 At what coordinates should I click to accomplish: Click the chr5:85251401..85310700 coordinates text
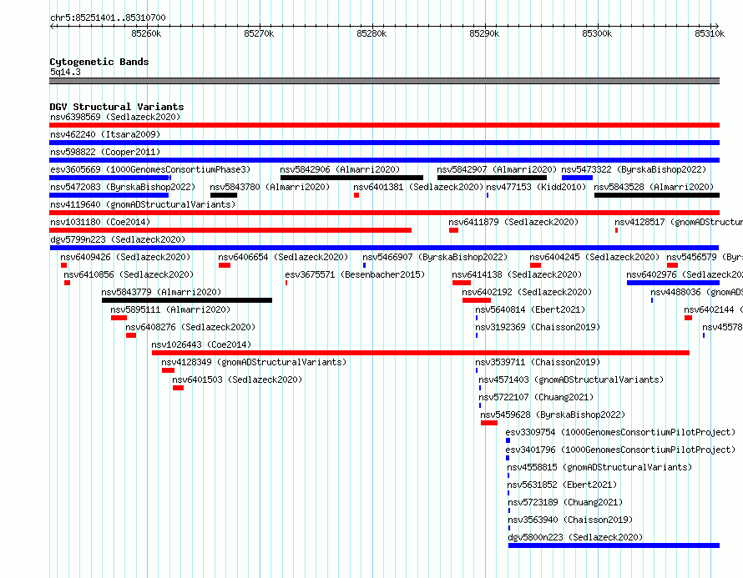click(x=108, y=18)
